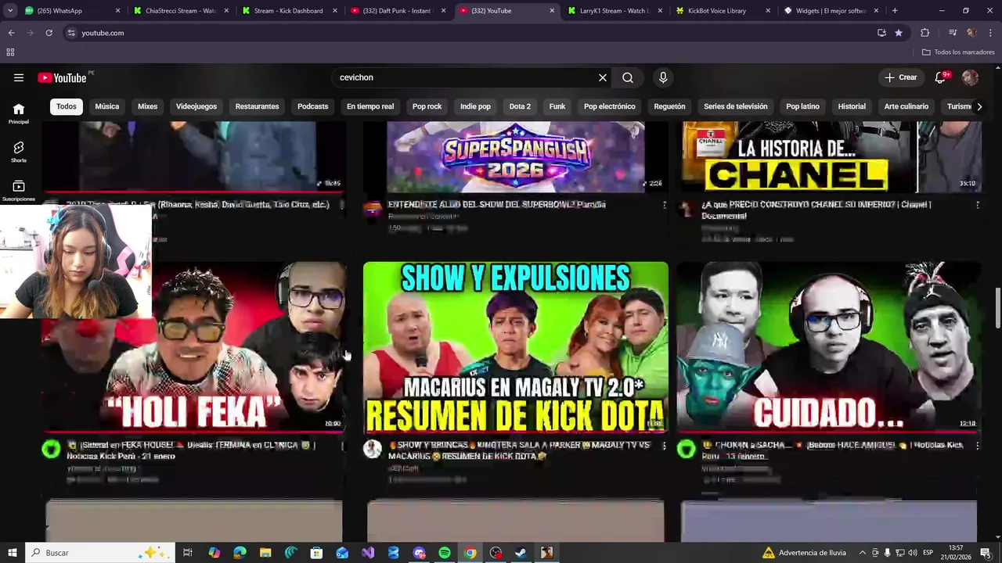
Task: Open Shorts in the sidebar
Action: click(19, 152)
